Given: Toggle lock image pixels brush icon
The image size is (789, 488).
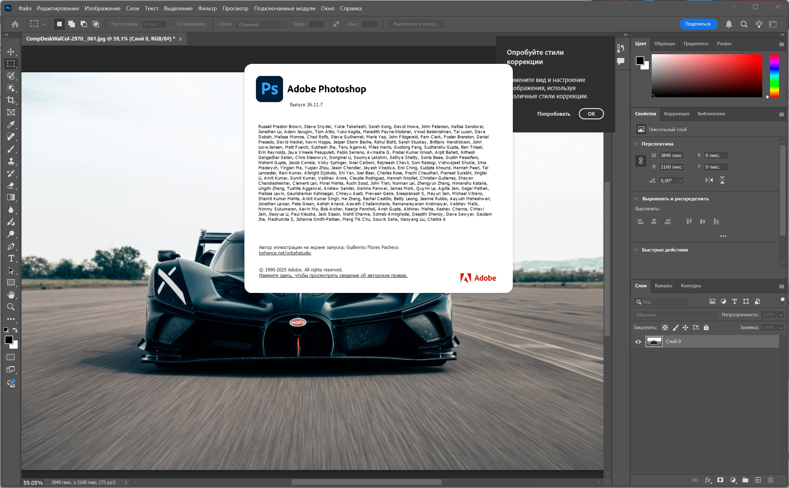Looking at the screenshot, I should 675,328.
